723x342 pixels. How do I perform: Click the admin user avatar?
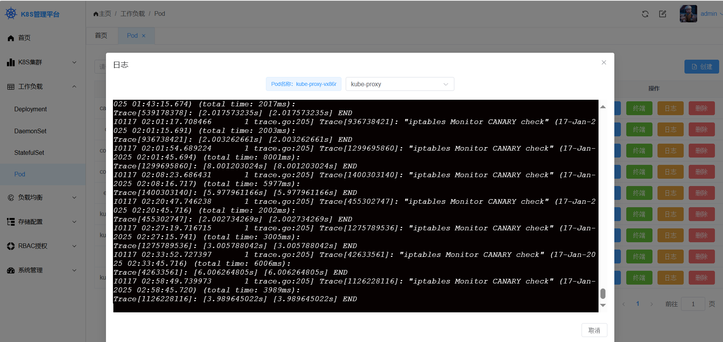point(688,14)
